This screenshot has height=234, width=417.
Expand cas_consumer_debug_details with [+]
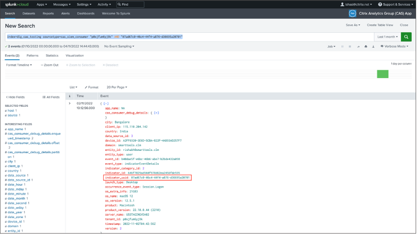tap(156, 112)
